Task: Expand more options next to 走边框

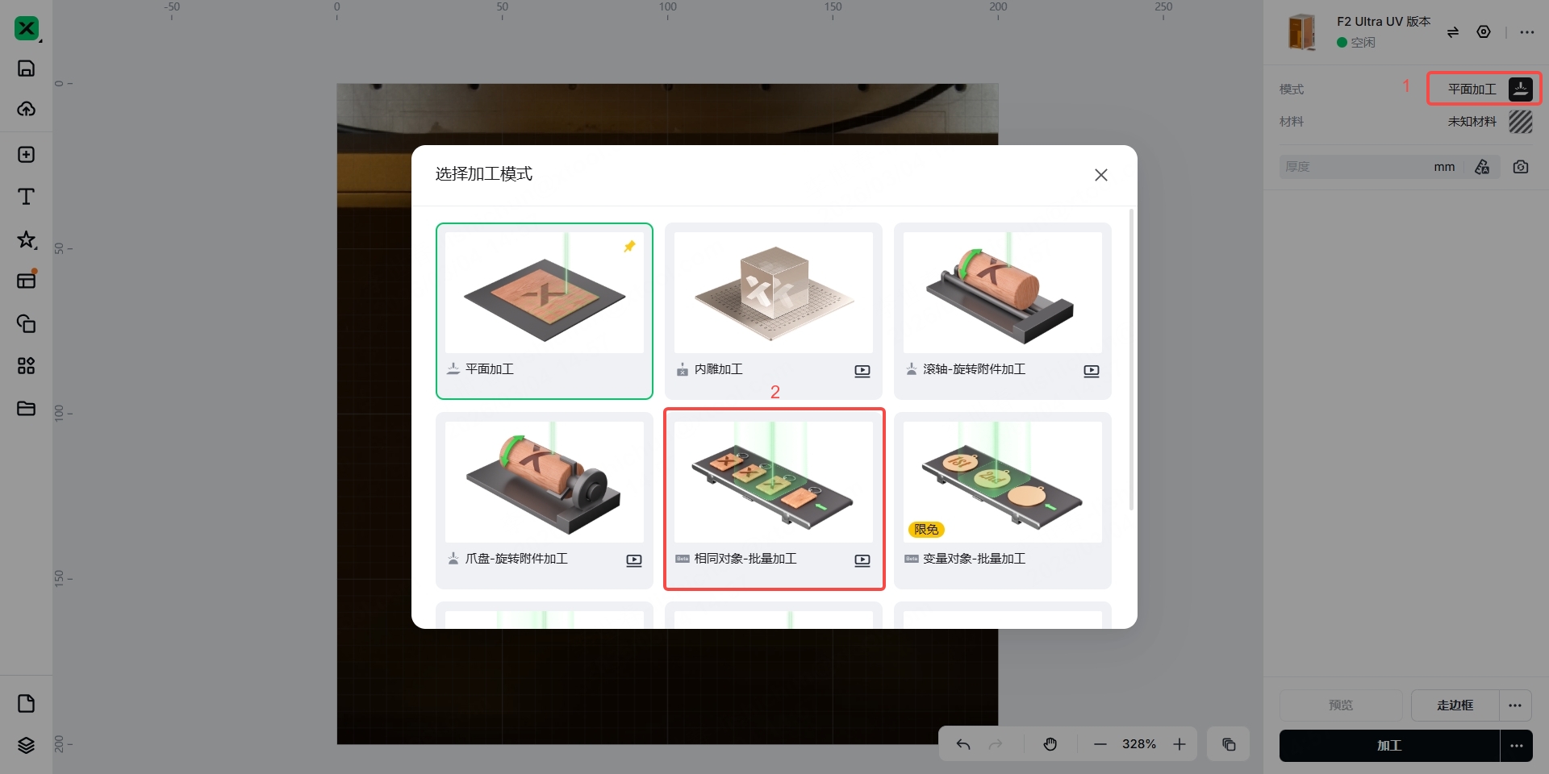Action: click(x=1515, y=705)
